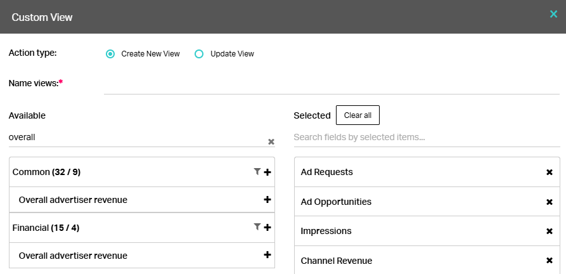
Task: Filter the Common group fields
Action: click(x=257, y=171)
